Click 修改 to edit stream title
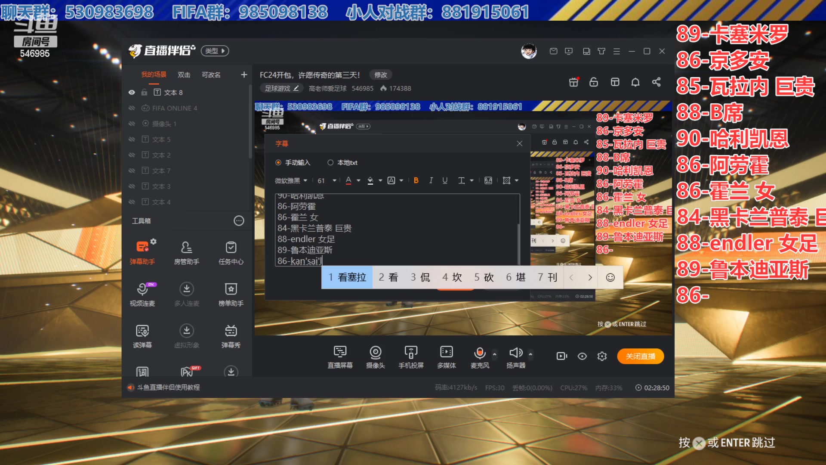 click(381, 75)
